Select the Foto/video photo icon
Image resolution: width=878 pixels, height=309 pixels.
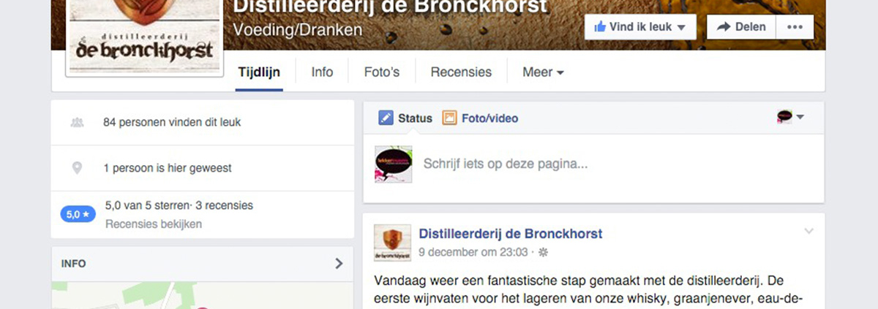pos(449,118)
